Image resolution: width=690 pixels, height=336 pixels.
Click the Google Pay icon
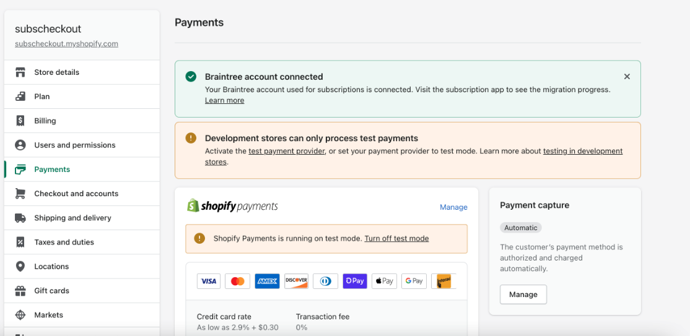[x=414, y=281]
